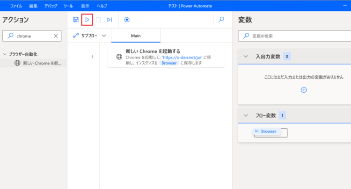This screenshot has height=189, width=351.
Task: Collapse the ブラウザー自動化 group
Action: tap(5, 54)
